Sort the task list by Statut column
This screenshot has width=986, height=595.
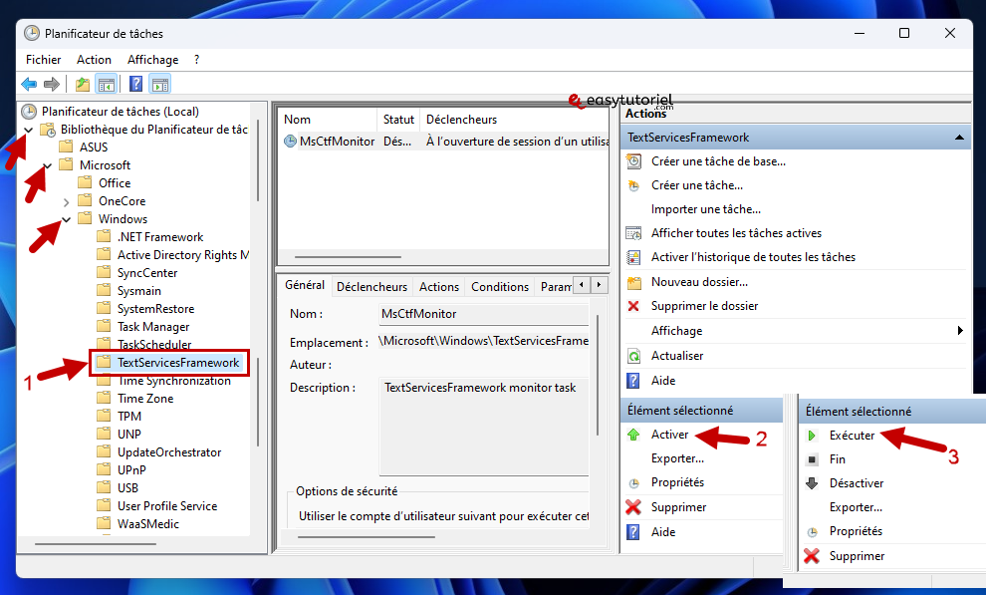pyautogui.click(x=398, y=120)
